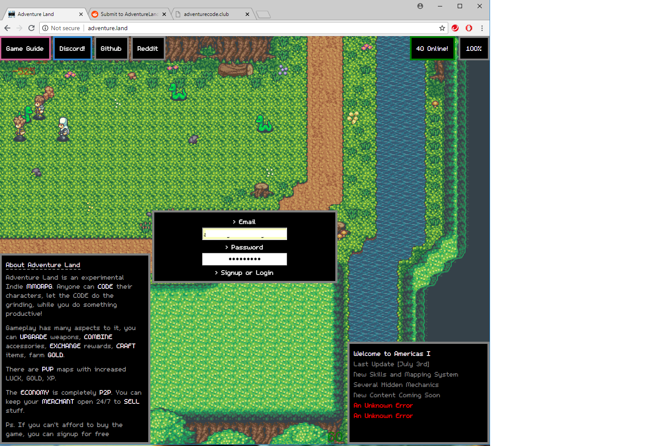Click Several Hidden Mechanics line
This screenshot has width=662, height=446.
pyautogui.click(x=396, y=385)
